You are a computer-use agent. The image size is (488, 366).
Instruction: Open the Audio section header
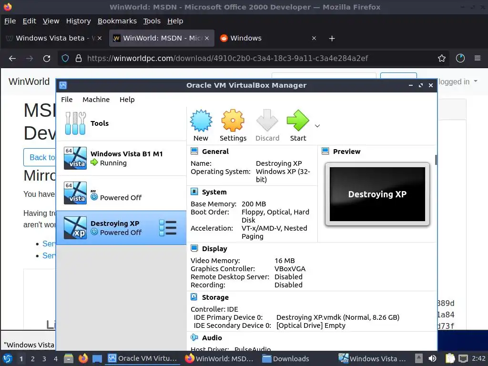tap(212, 338)
